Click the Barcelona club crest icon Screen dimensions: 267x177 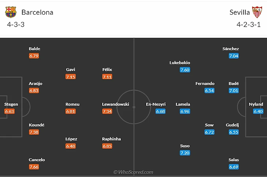pyautogui.click(x=11, y=12)
